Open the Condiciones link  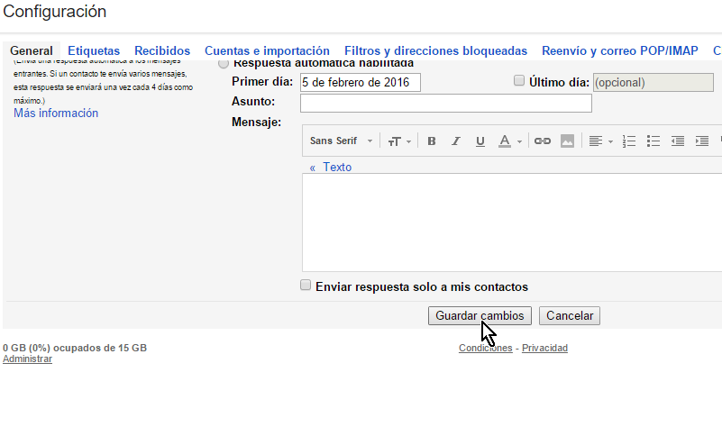click(x=485, y=348)
